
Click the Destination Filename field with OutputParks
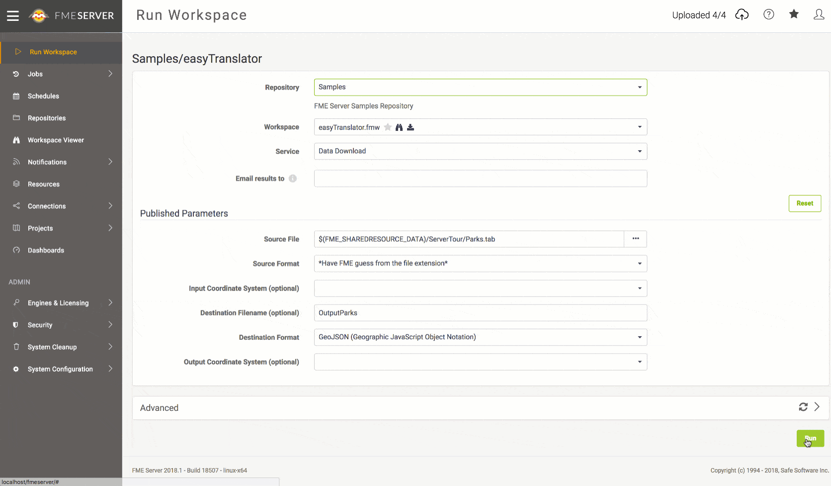click(481, 313)
